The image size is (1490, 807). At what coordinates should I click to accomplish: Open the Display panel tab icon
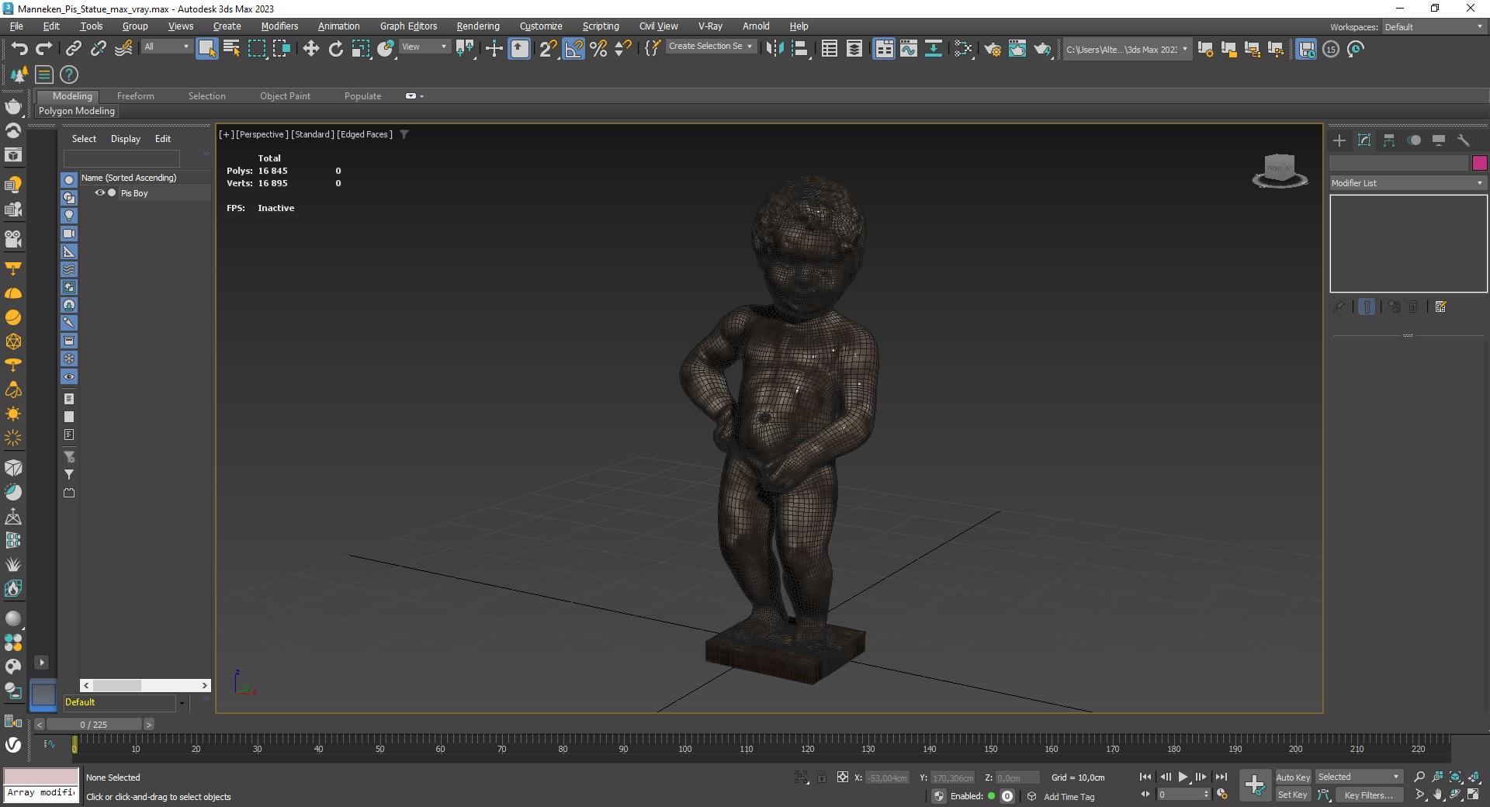click(x=1439, y=140)
